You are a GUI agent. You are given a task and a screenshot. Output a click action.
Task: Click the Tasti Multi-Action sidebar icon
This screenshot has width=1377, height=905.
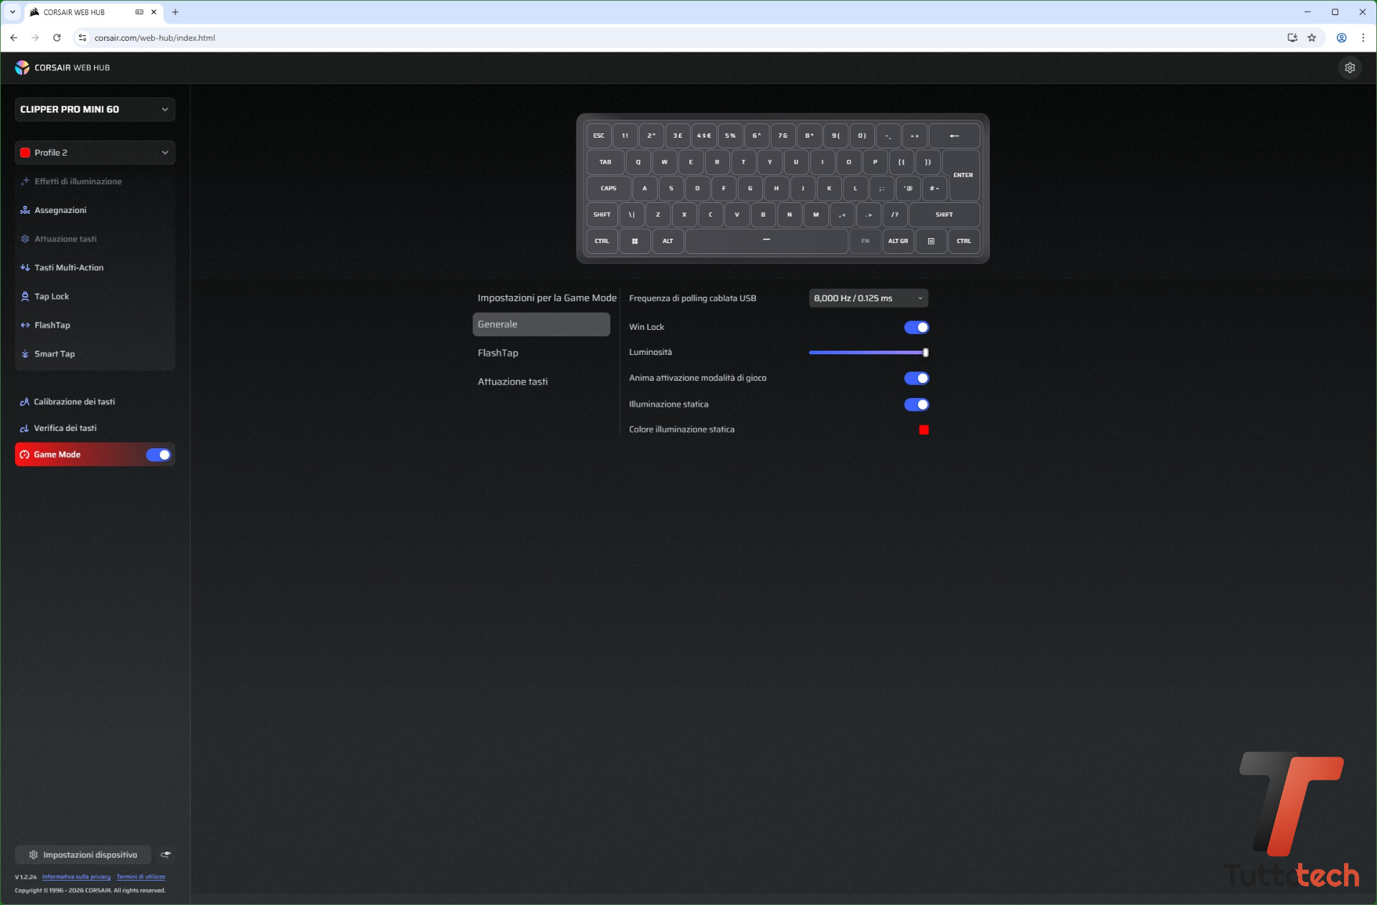point(25,267)
